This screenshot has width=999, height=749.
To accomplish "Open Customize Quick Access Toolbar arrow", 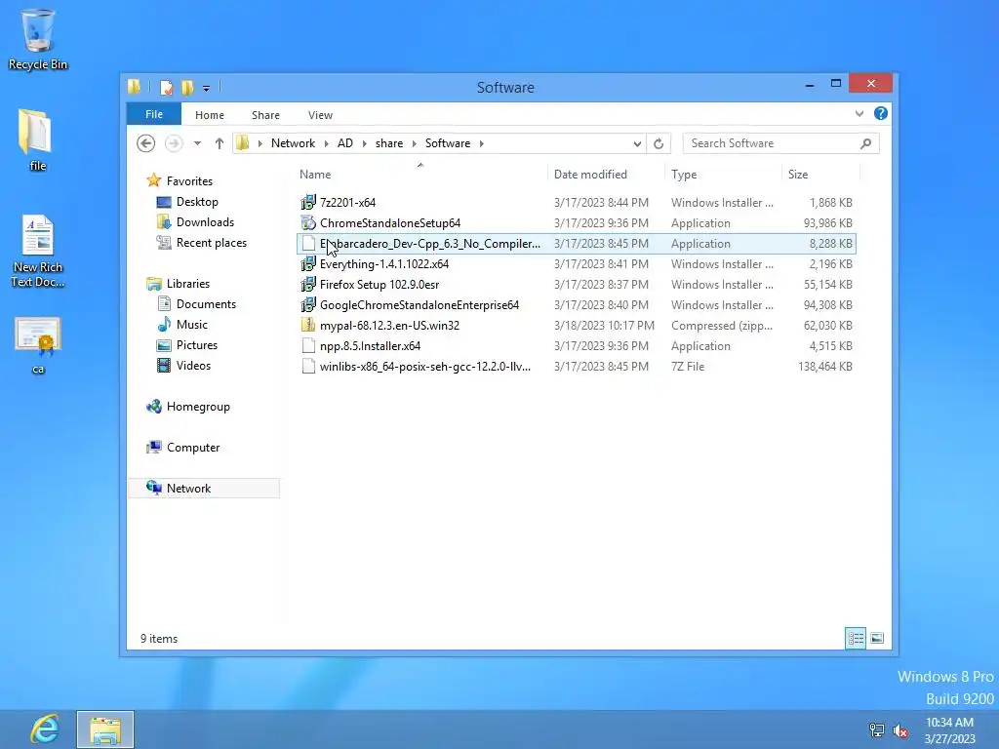I will click(x=207, y=88).
